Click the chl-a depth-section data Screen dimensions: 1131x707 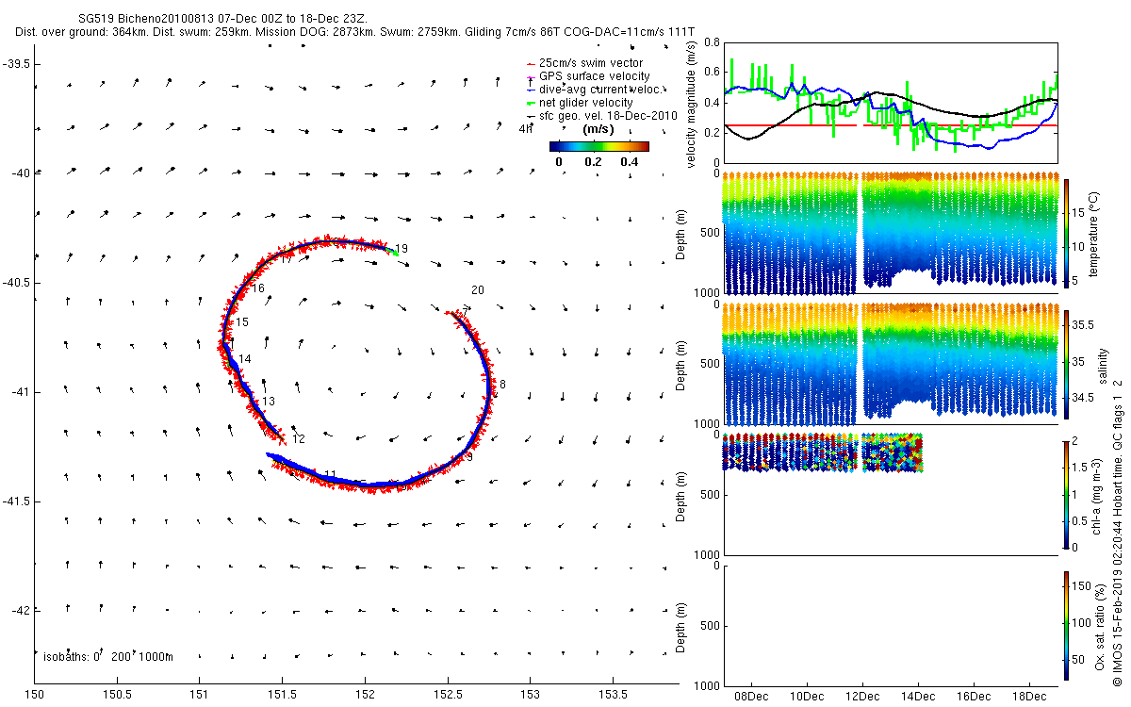click(822, 453)
